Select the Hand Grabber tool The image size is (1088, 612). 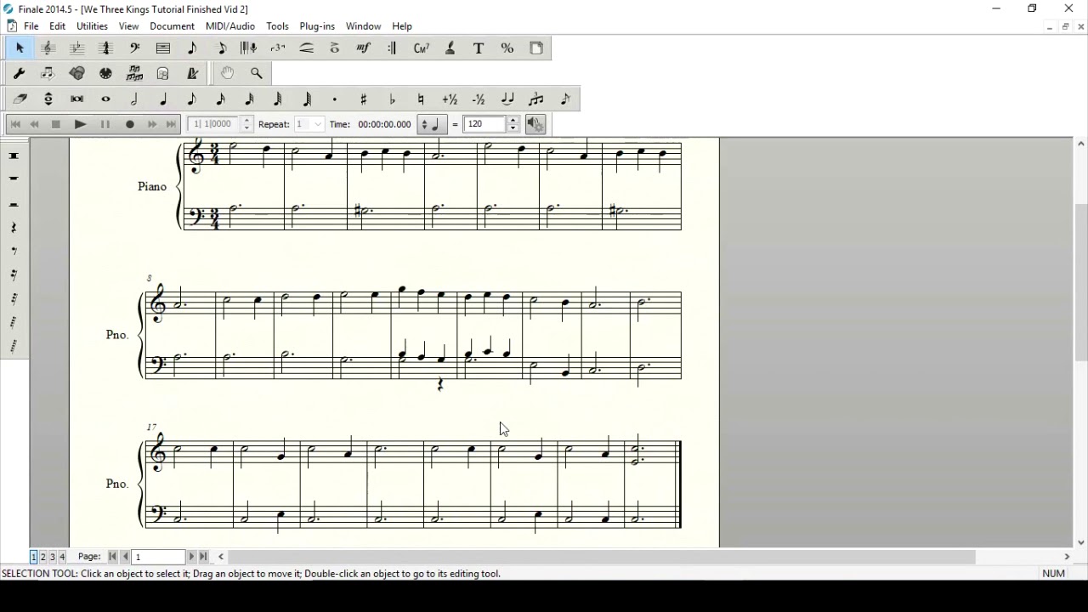point(228,73)
